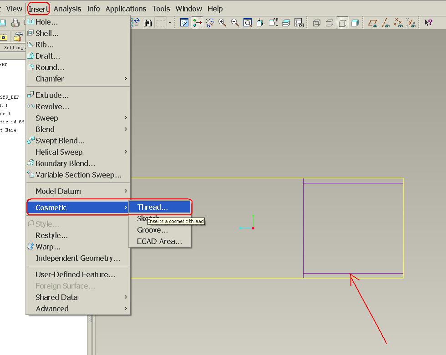Expand the Advanced submenu

pyautogui.click(x=78, y=309)
